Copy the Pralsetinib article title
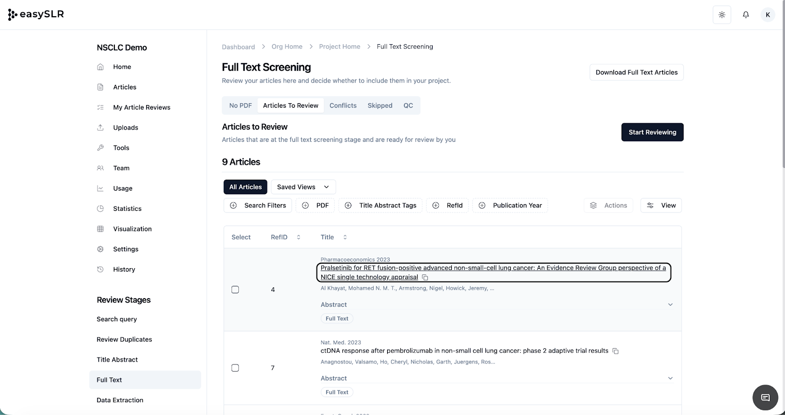This screenshot has width=785, height=415. pyautogui.click(x=425, y=277)
